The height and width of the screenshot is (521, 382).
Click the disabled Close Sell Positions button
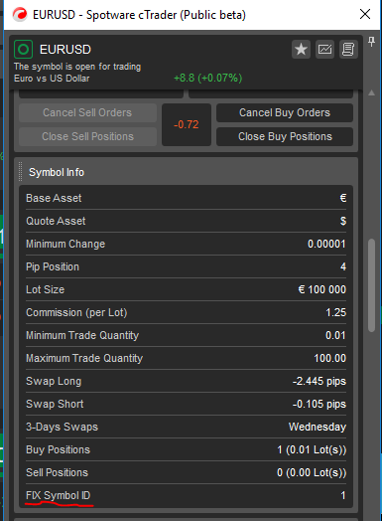click(x=87, y=136)
